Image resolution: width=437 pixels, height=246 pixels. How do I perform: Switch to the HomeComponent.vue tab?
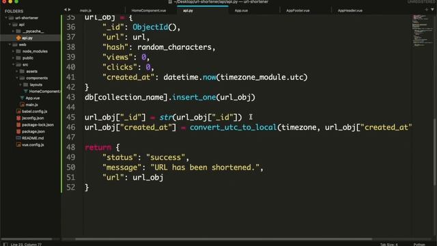(x=149, y=11)
